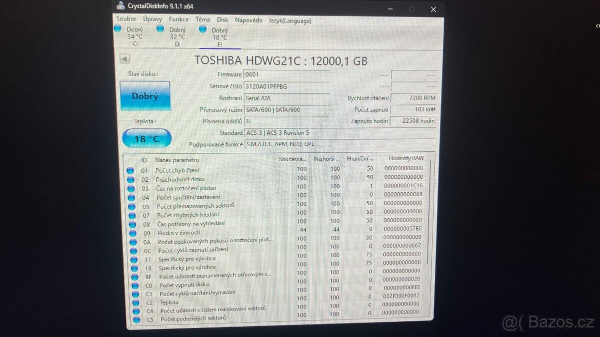Click the blue indicator next to Počet chyb čtení
Image resolution: width=600 pixels, height=337 pixels.
pos(130,170)
